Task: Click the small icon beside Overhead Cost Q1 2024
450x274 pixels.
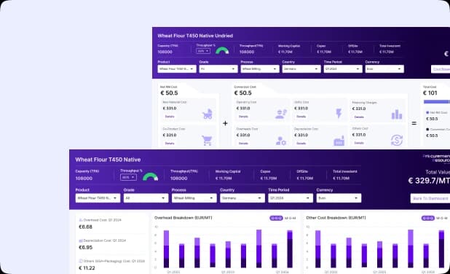Action: tap(81, 220)
